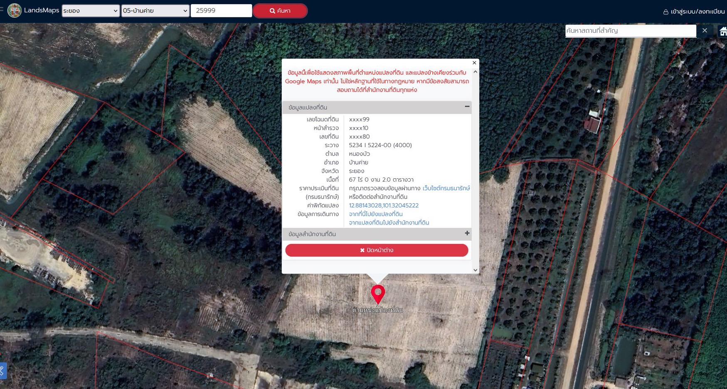Click the deed number value xxxx99

[x=359, y=119]
